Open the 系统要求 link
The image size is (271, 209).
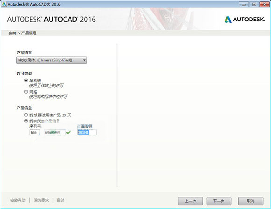[41, 200]
